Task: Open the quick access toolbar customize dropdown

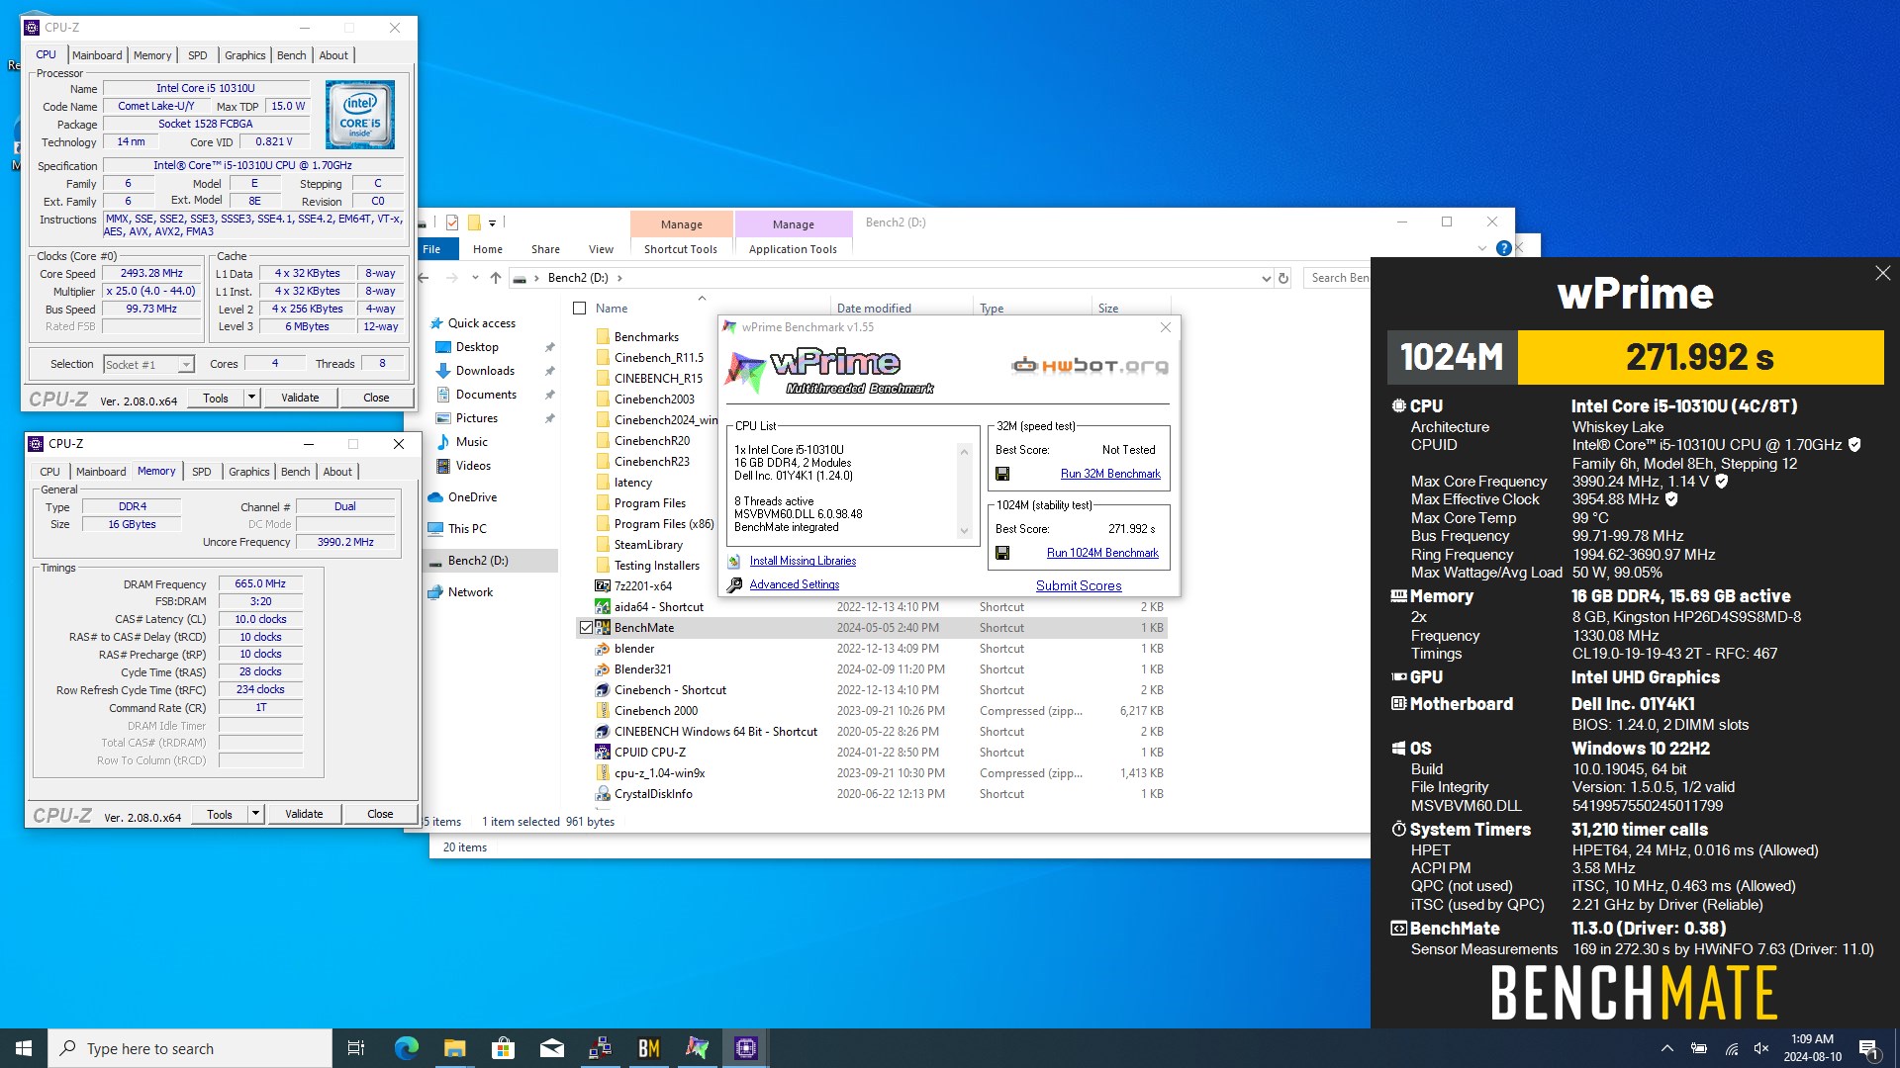Action: pyautogui.click(x=492, y=223)
